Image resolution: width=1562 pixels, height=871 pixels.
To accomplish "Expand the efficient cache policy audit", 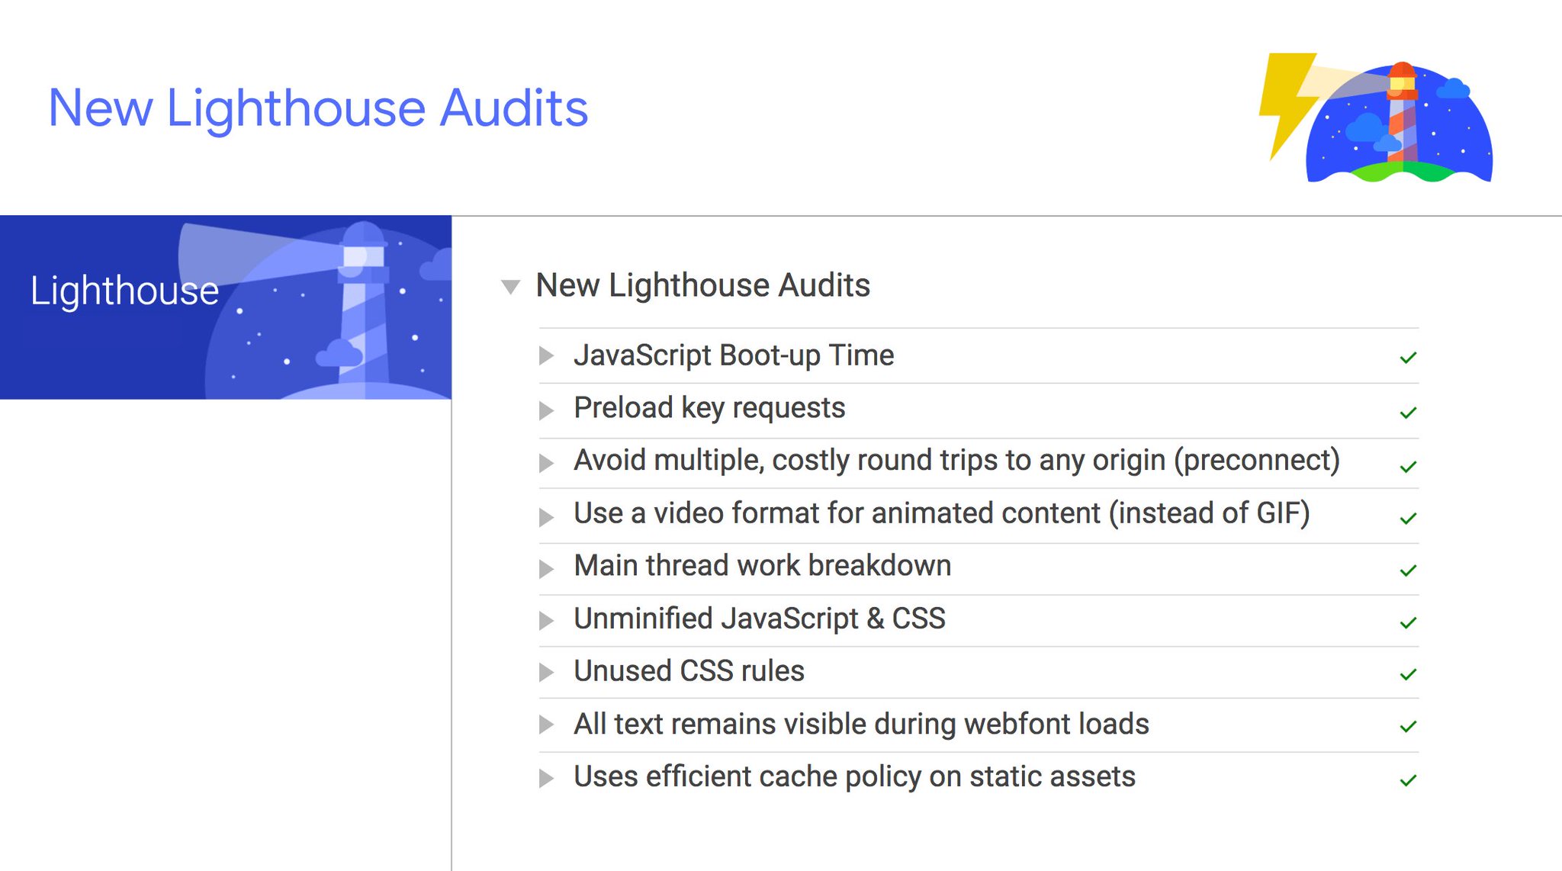I will pyautogui.click(x=546, y=779).
